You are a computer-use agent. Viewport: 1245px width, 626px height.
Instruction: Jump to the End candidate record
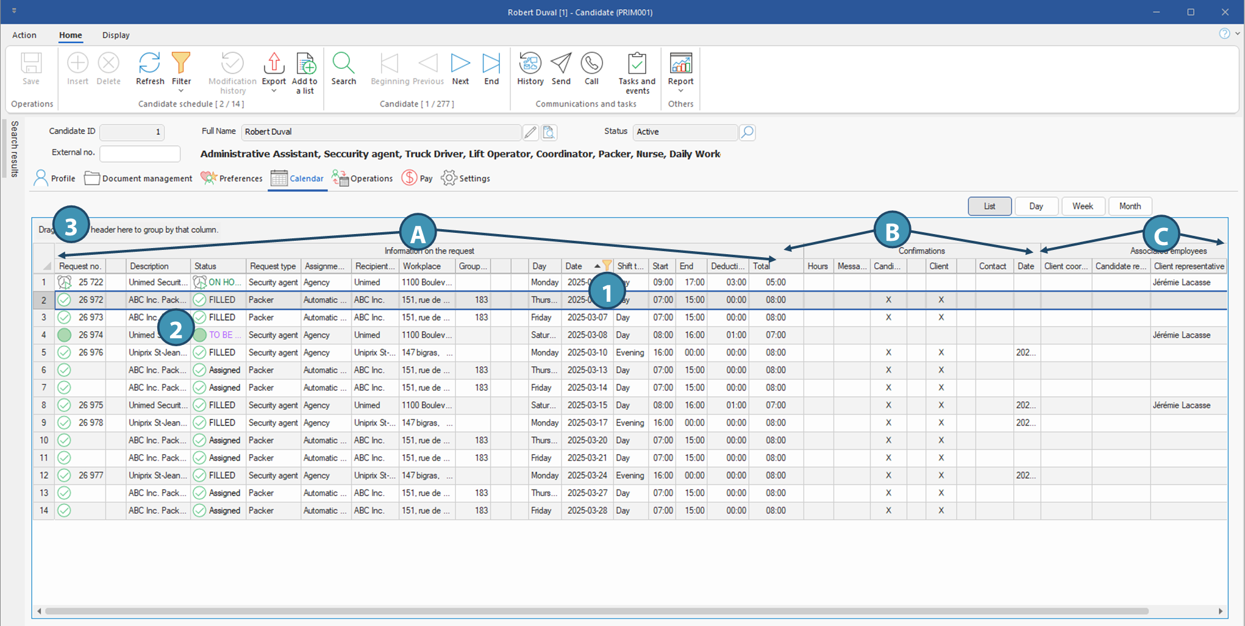tap(491, 63)
